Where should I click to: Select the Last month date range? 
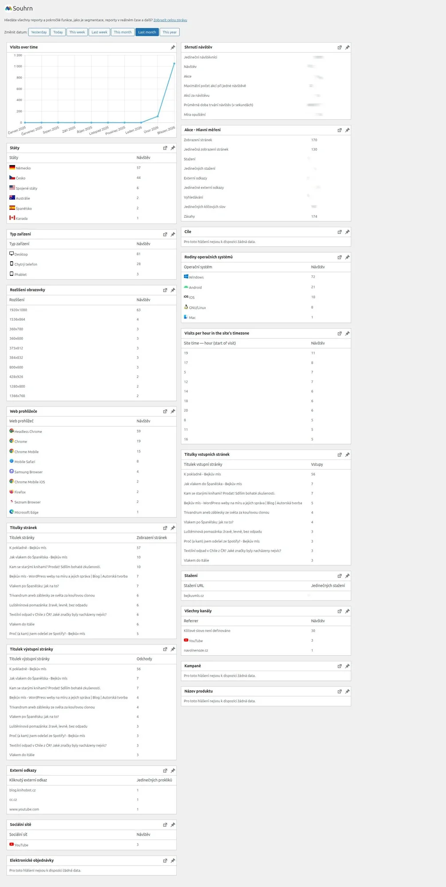pyautogui.click(x=147, y=32)
